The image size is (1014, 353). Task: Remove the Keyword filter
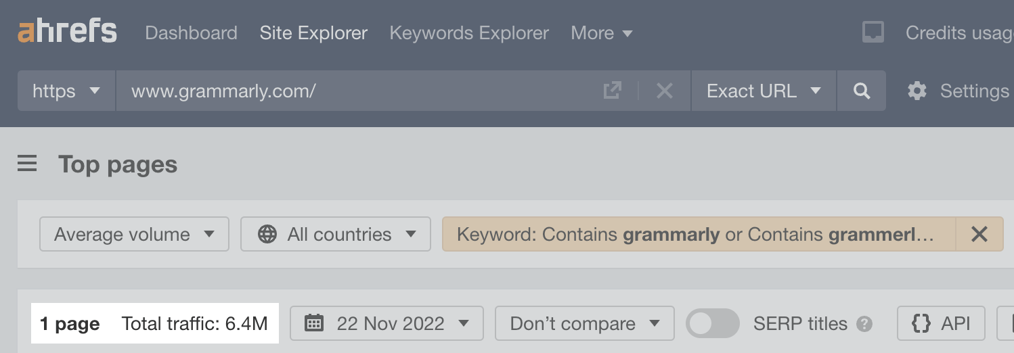pyautogui.click(x=979, y=234)
